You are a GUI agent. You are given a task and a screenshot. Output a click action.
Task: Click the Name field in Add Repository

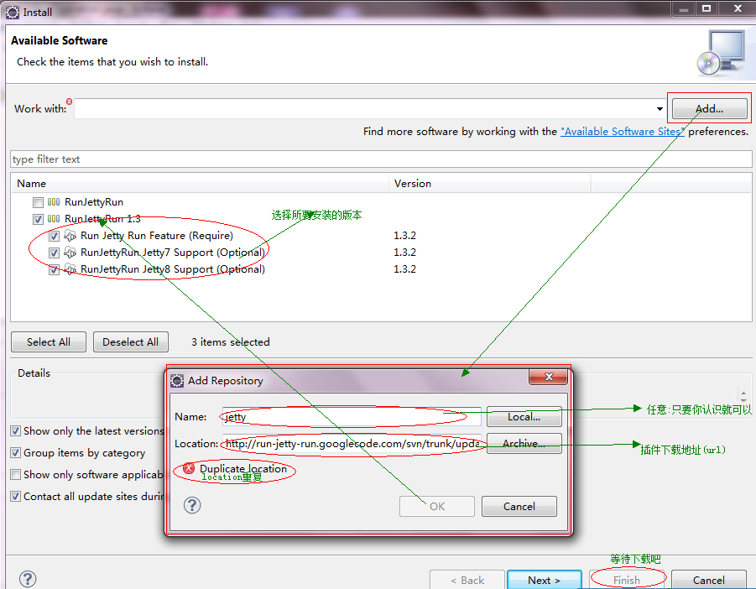coord(352,416)
